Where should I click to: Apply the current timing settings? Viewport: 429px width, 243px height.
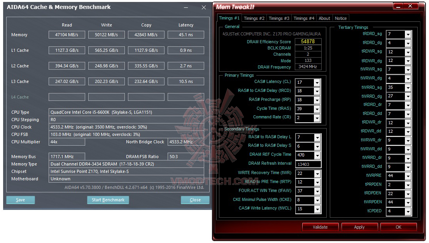359,227
